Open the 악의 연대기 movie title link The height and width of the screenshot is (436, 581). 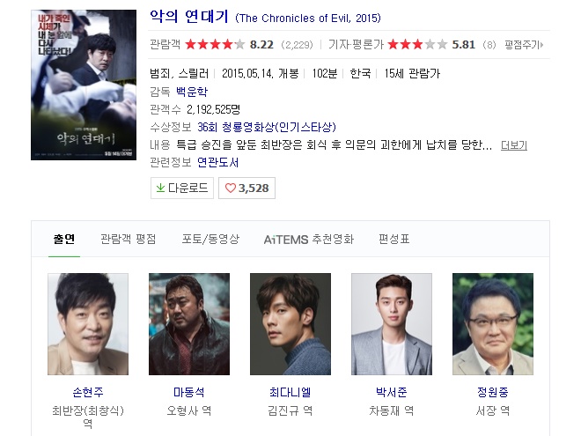(189, 17)
